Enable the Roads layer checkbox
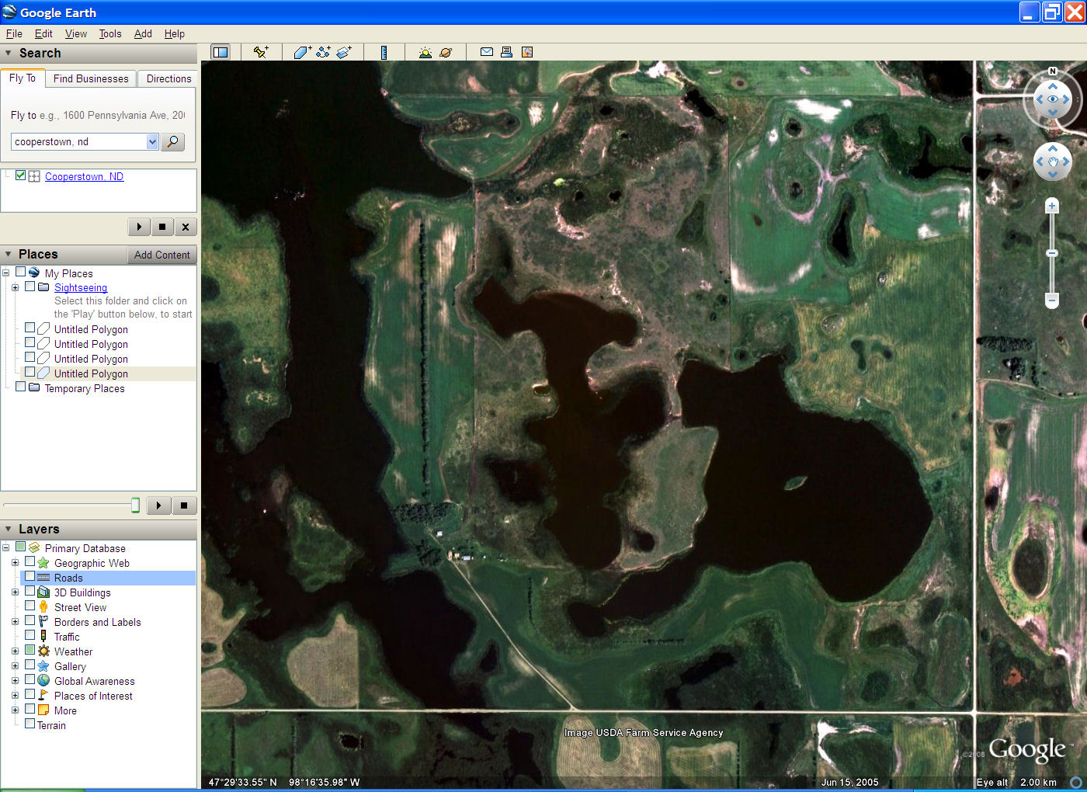The width and height of the screenshot is (1087, 792). tap(30, 577)
